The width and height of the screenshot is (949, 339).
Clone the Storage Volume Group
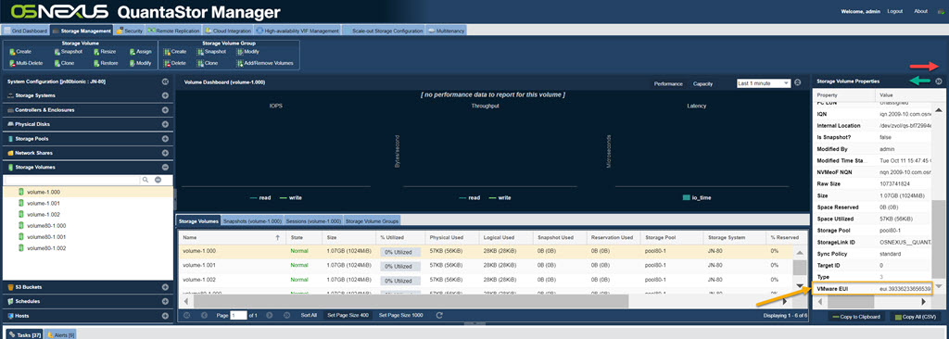(x=208, y=63)
